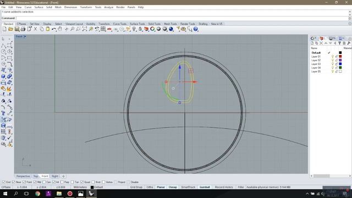Select the Polyline tool in left sidebar
Viewport: 352px width, 198px height.
click(x=3, y=46)
